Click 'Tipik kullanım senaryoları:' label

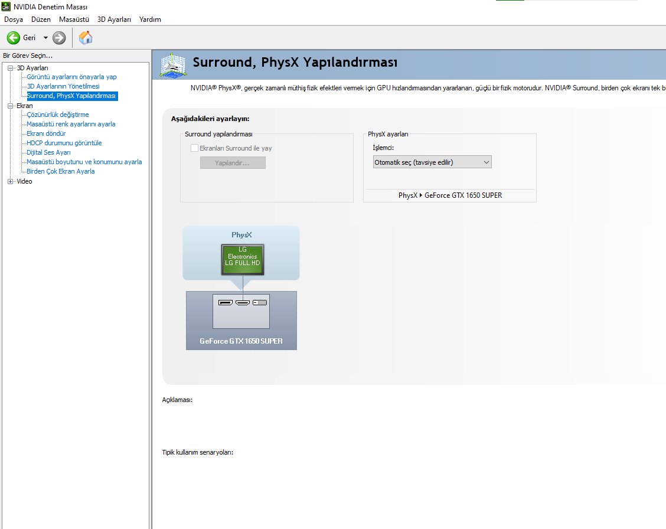tap(198, 453)
